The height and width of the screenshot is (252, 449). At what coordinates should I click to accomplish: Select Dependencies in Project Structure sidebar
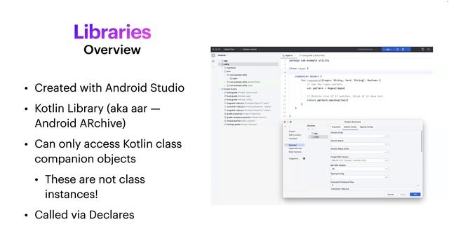pyautogui.click(x=295, y=148)
